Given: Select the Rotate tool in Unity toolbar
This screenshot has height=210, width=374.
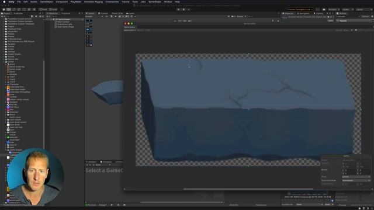Looking at the screenshot, I should [14, 9].
